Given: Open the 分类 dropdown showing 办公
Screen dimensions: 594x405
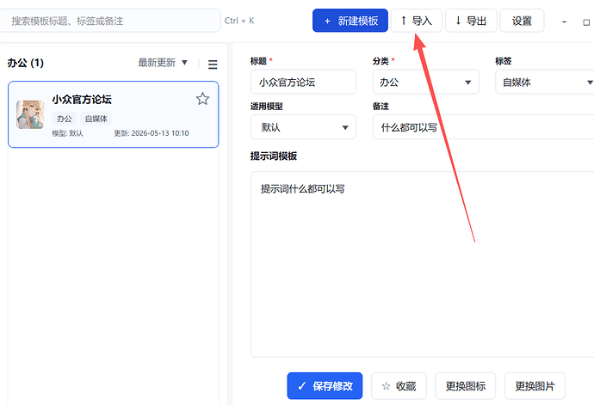Looking at the screenshot, I should 426,83.
